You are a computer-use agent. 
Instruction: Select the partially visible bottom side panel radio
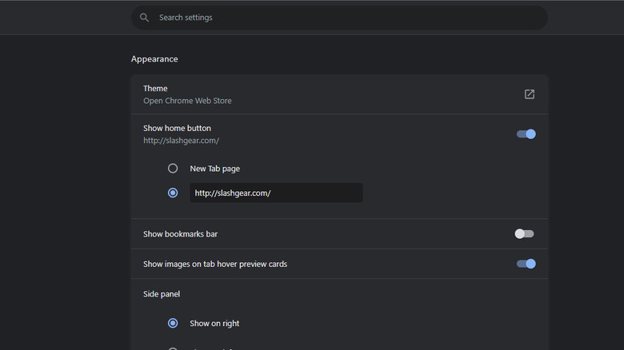(x=173, y=348)
